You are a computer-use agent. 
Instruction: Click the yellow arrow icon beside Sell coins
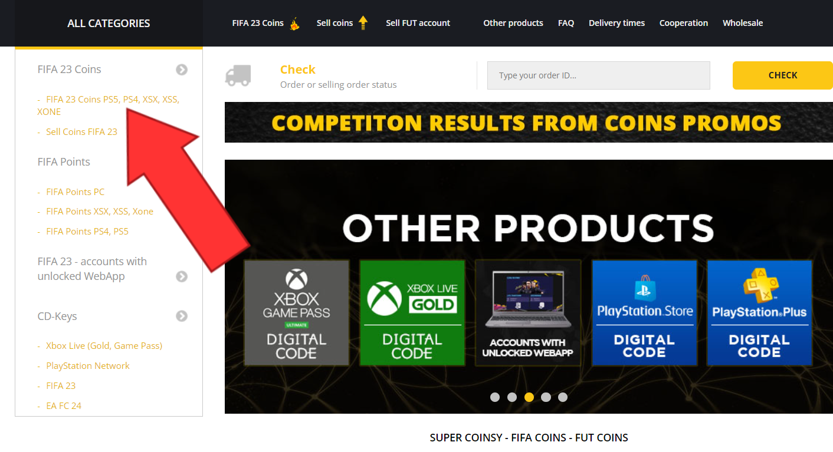[x=363, y=23]
